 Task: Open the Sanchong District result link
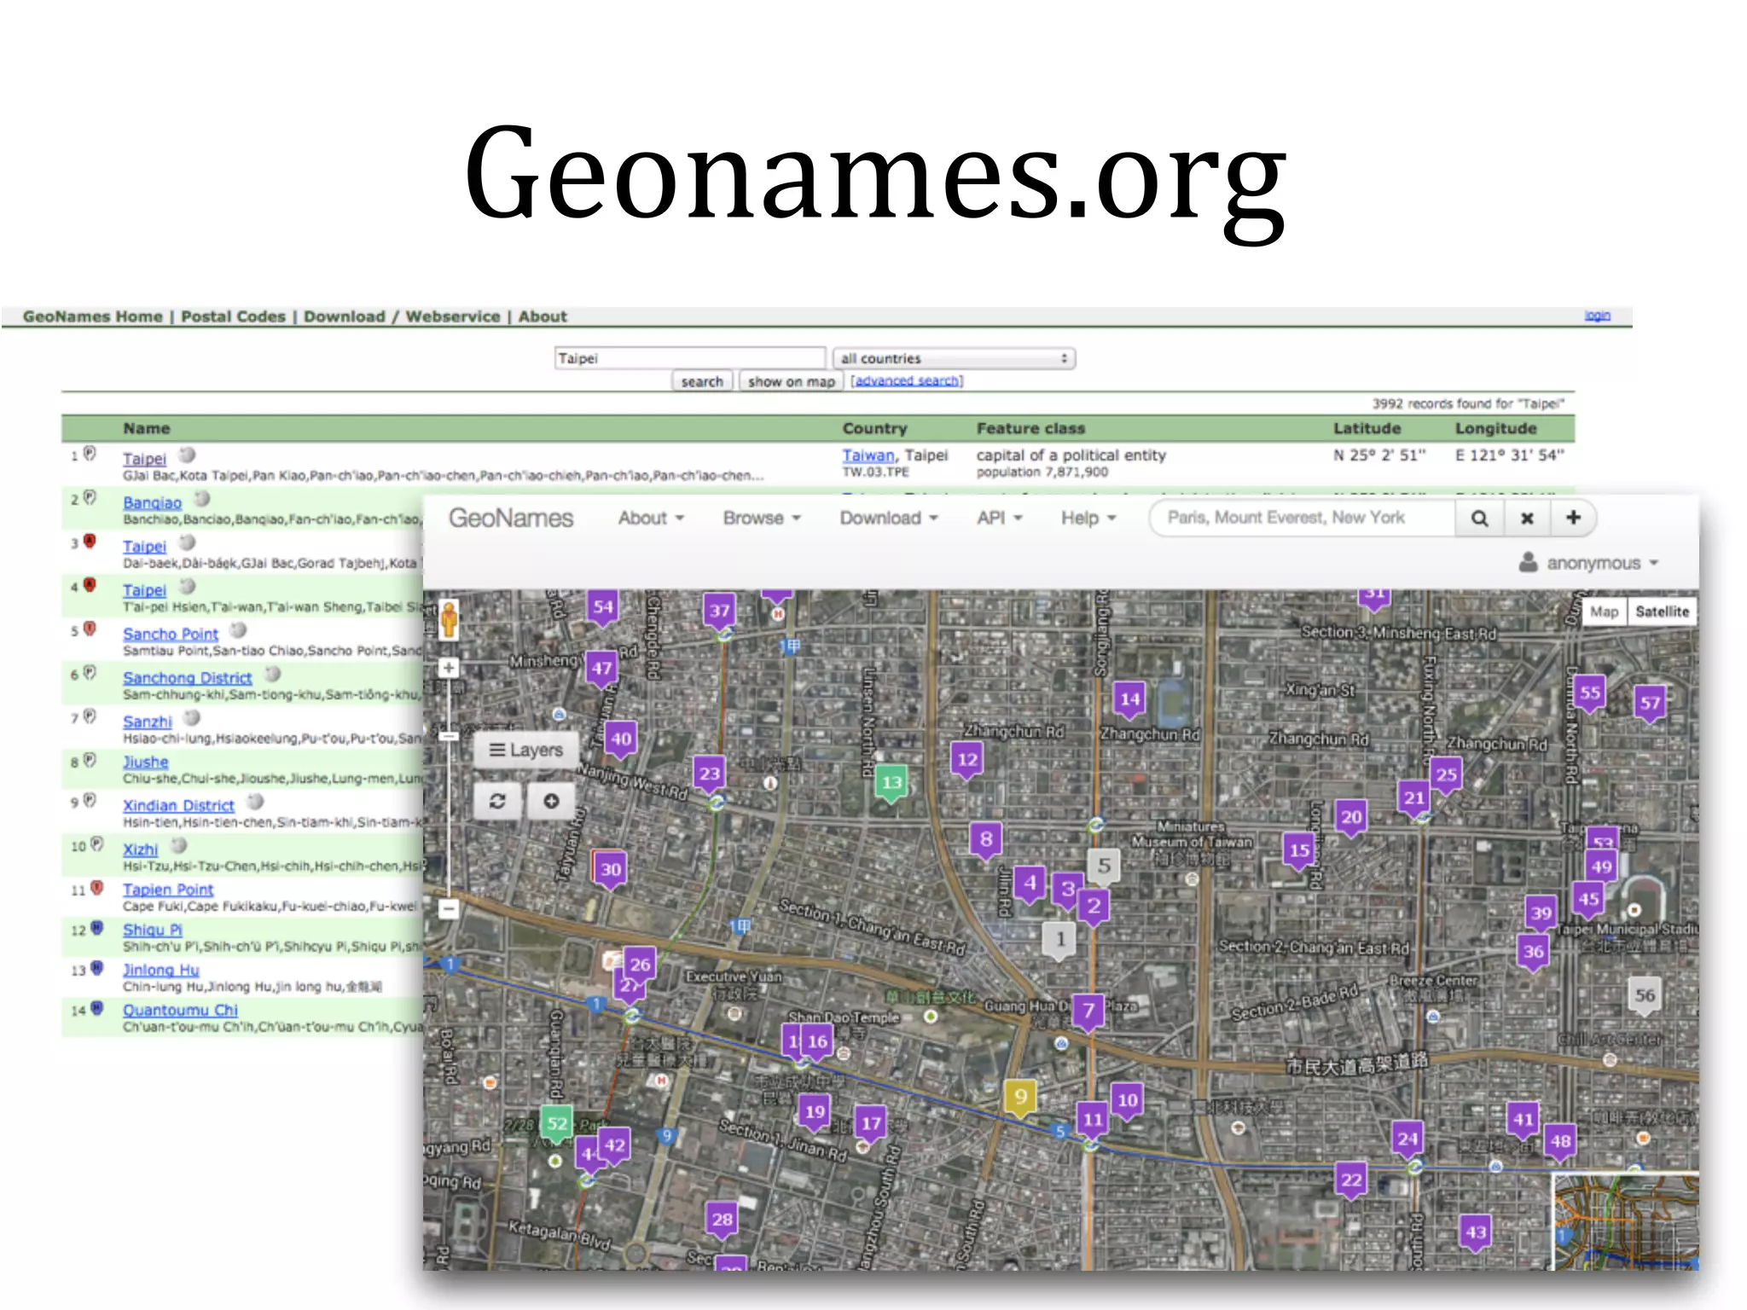pos(187,678)
